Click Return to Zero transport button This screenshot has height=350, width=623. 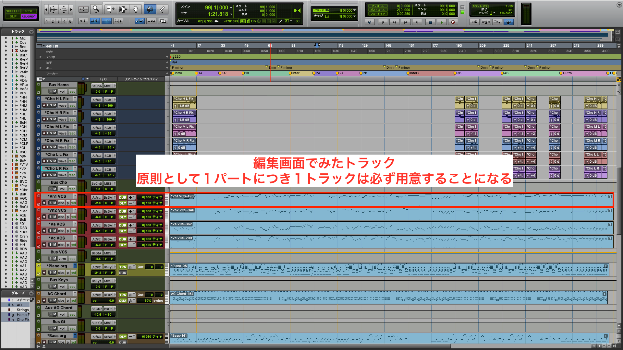[x=383, y=22]
